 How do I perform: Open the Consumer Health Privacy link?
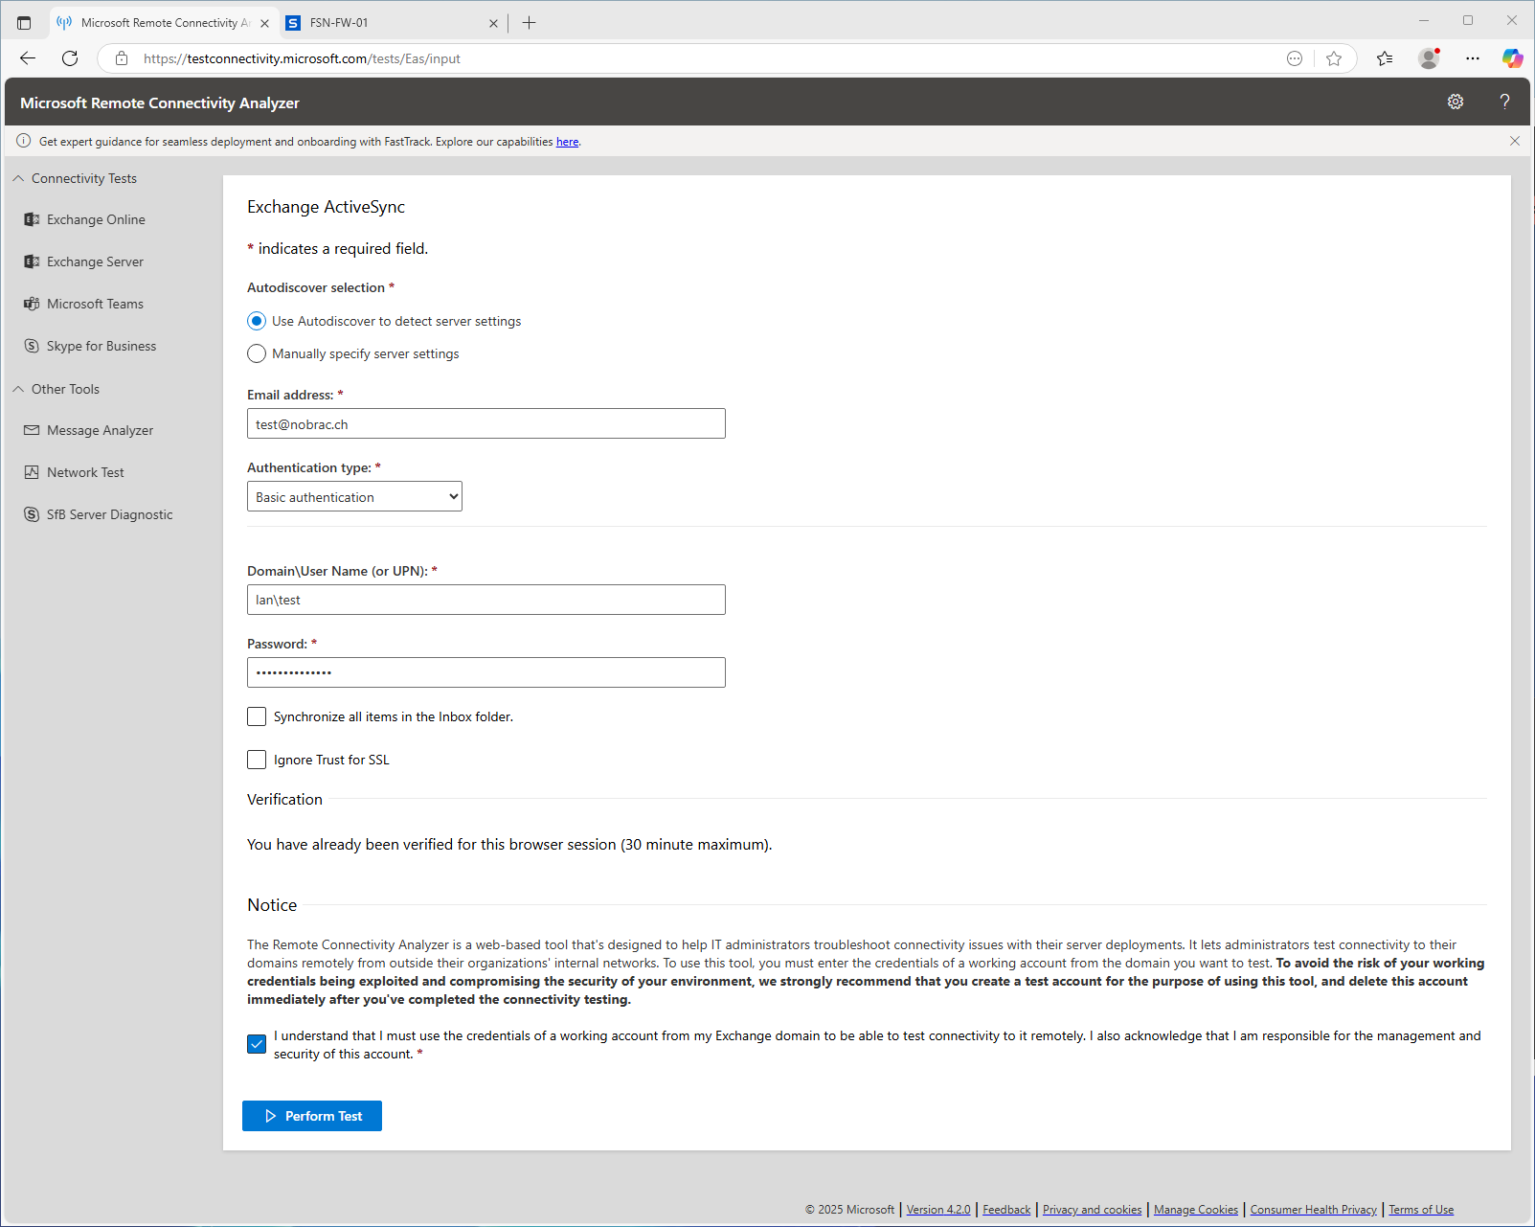tap(1314, 1210)
